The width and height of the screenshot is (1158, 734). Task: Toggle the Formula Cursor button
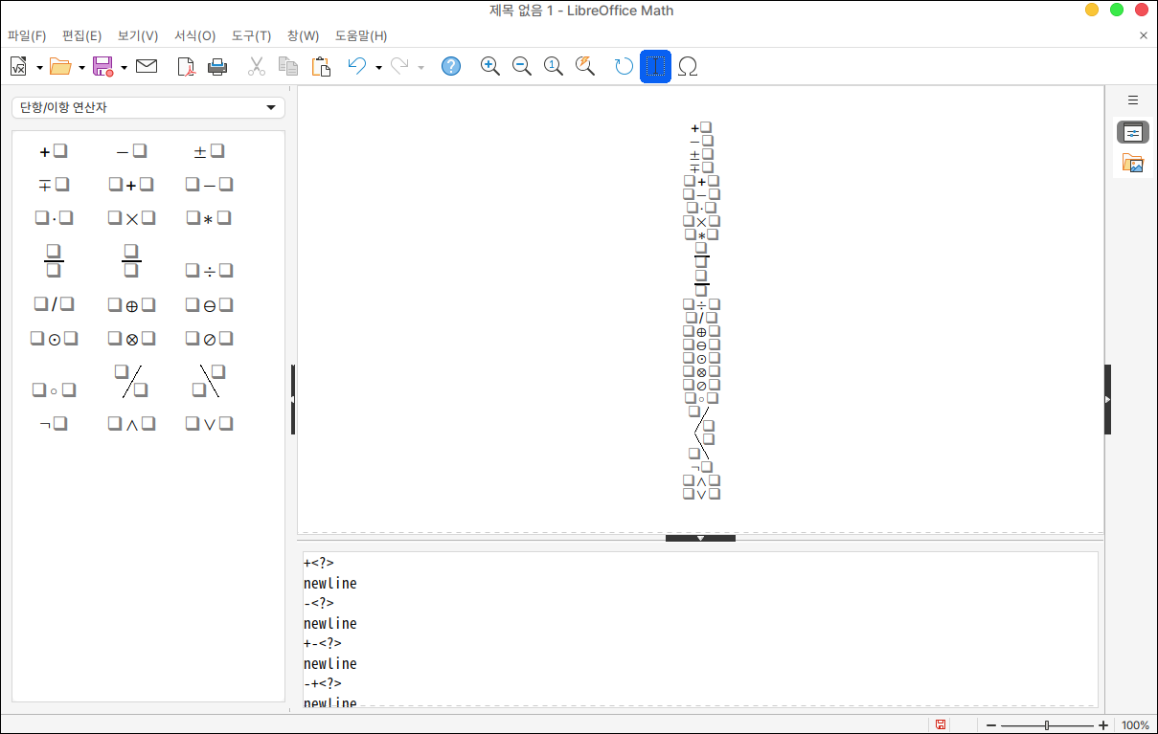click(655, 66)
